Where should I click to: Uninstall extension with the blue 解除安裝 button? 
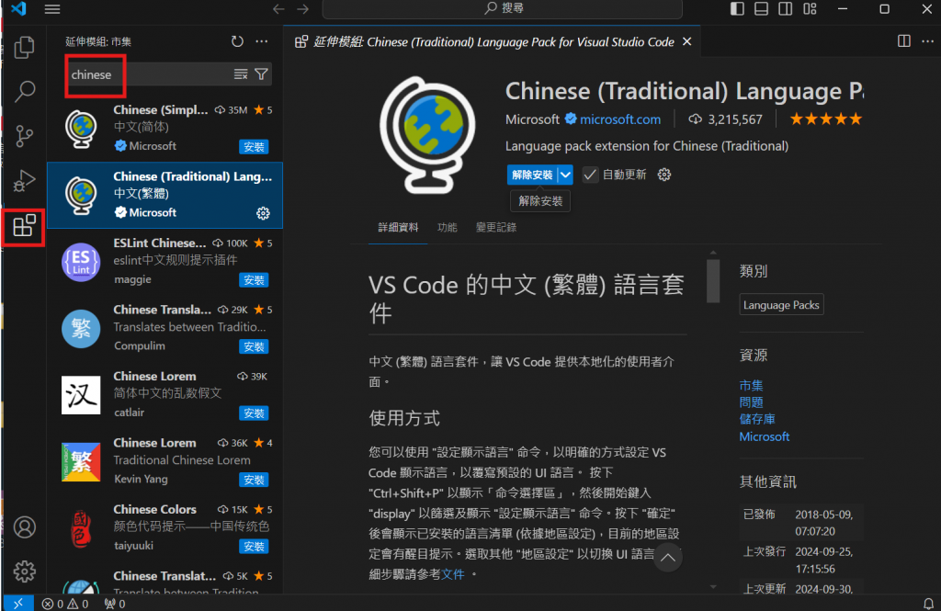tap(532, 175)
